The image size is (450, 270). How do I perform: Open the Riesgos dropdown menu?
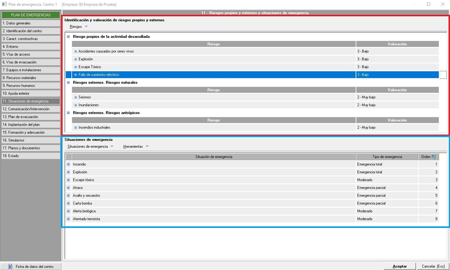coord(79,27)
